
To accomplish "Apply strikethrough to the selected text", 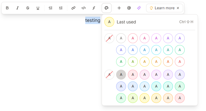I will pos(27,8).
